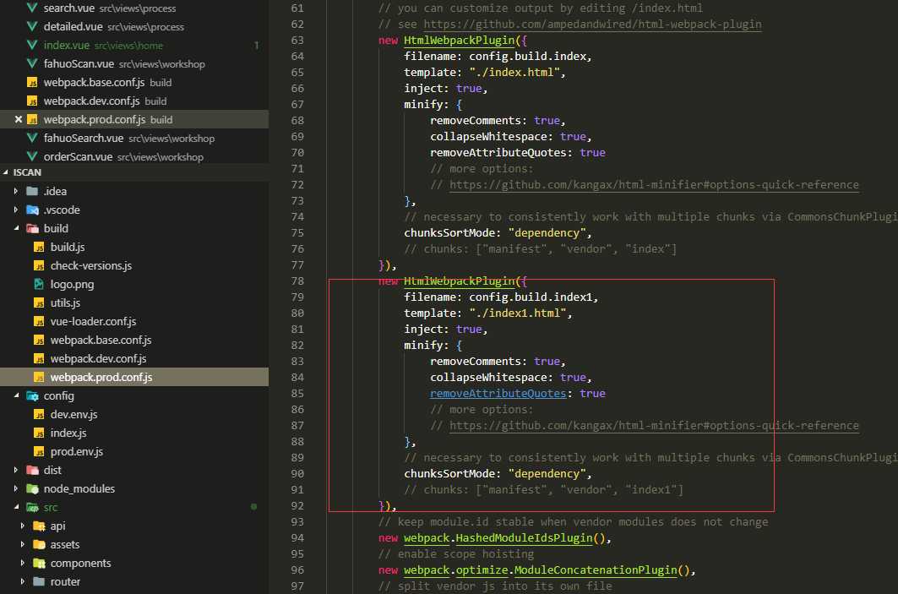Expand the router folder arrow

[x=23, y=582]
